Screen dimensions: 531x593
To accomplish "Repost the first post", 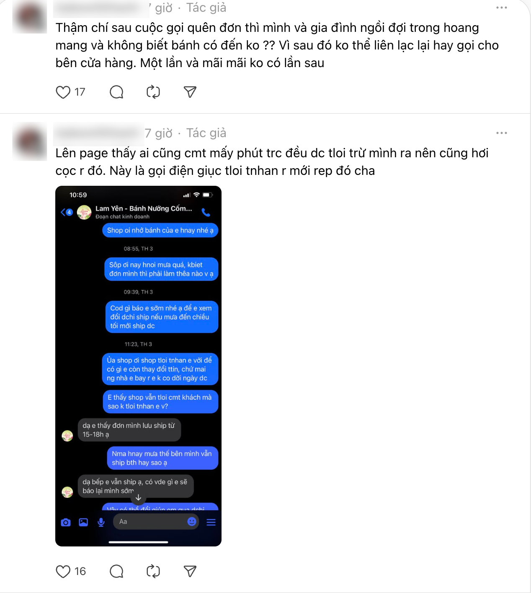I will [153, 92].
